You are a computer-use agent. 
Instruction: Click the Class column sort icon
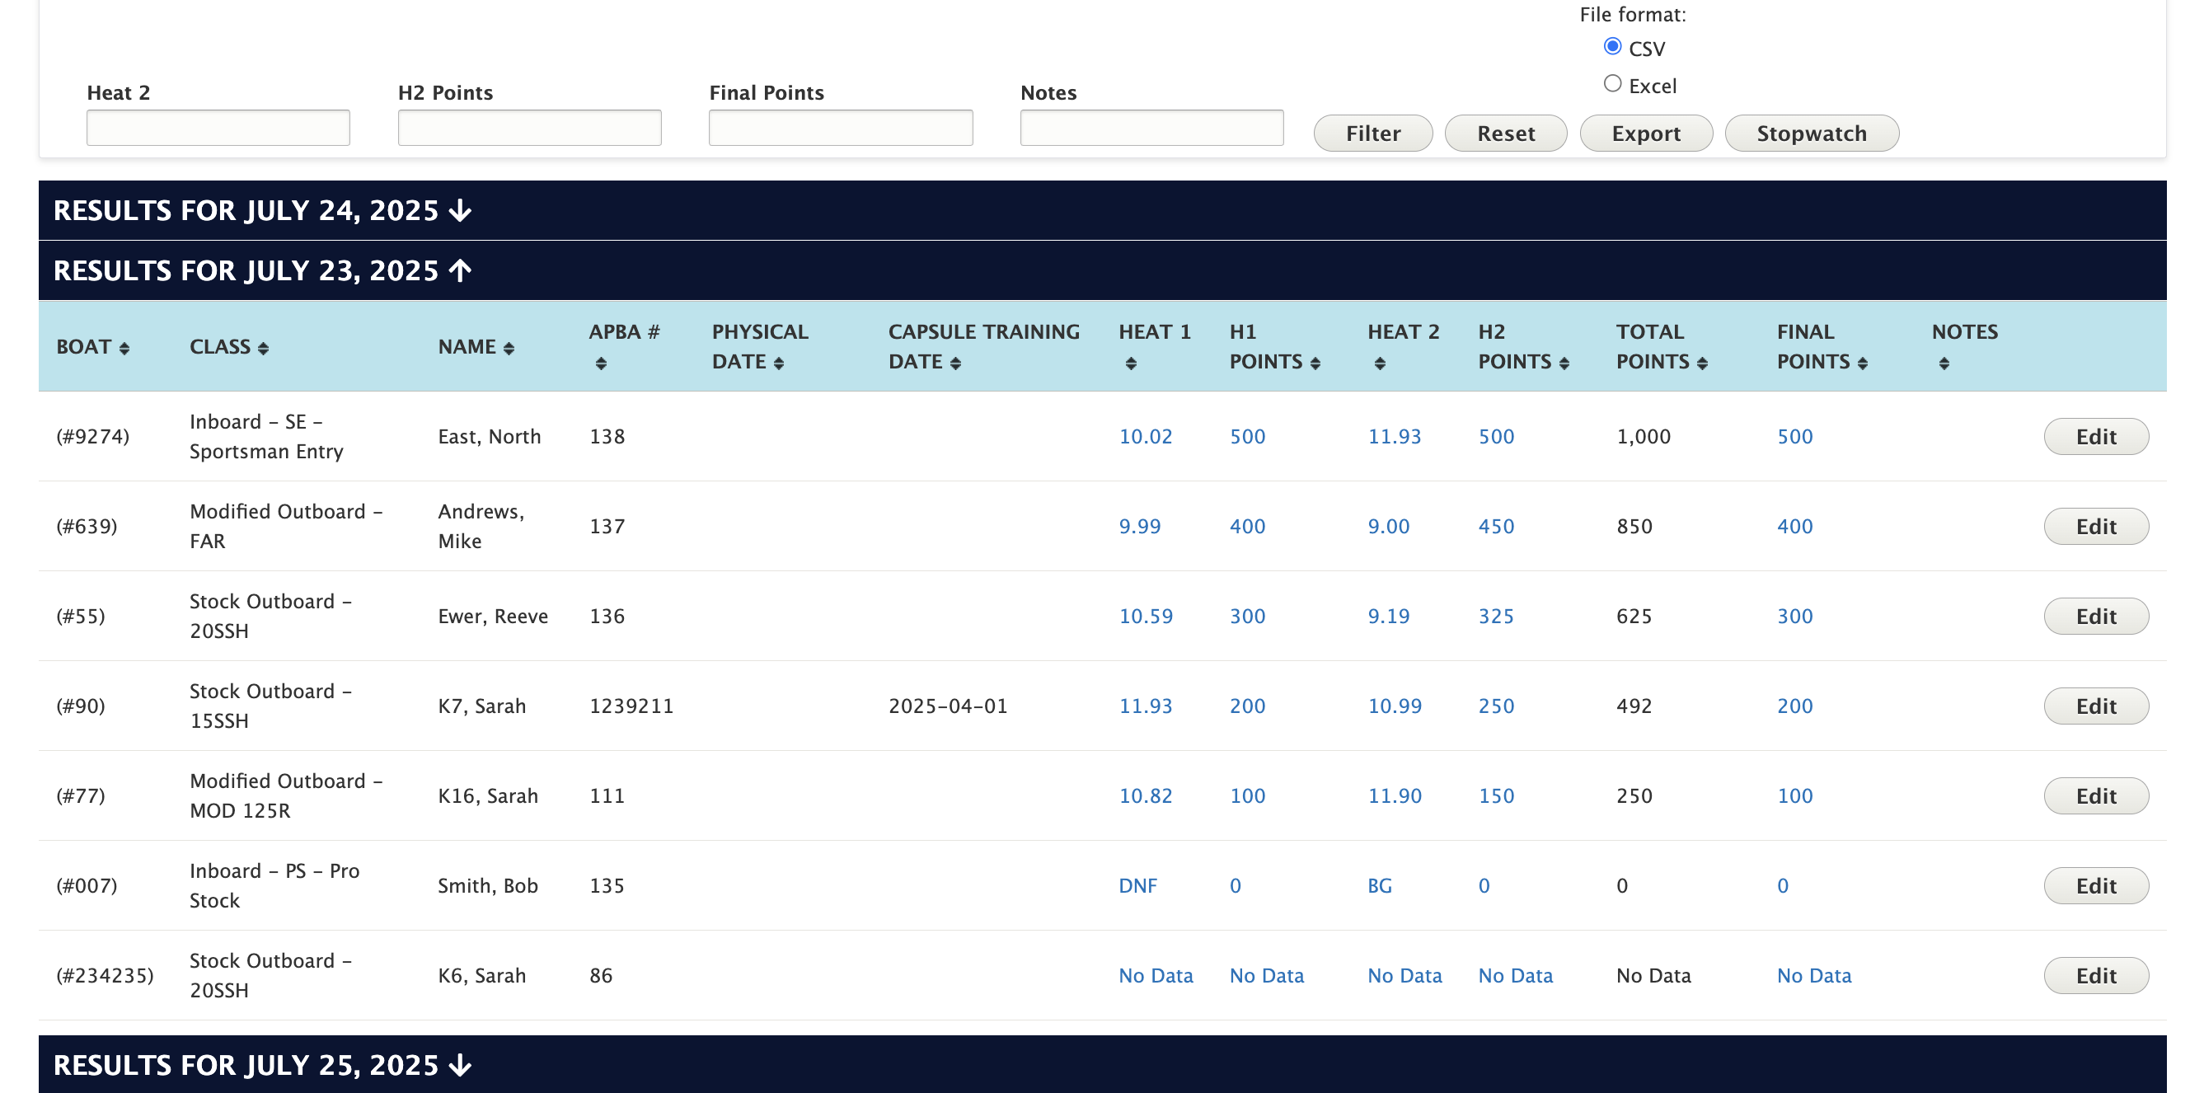tap(263, 349)
